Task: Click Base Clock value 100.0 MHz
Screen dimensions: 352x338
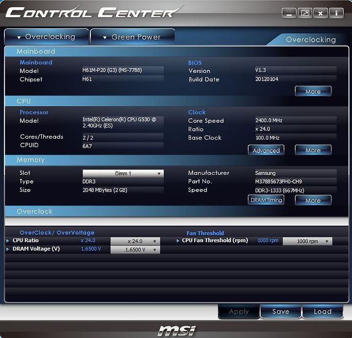Action: pyautogui.click(x=267, y=138)
